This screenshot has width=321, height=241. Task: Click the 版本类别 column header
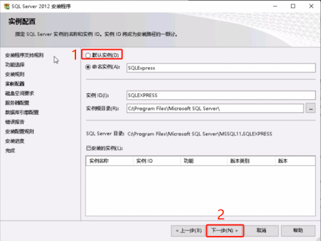click(251, 161)
